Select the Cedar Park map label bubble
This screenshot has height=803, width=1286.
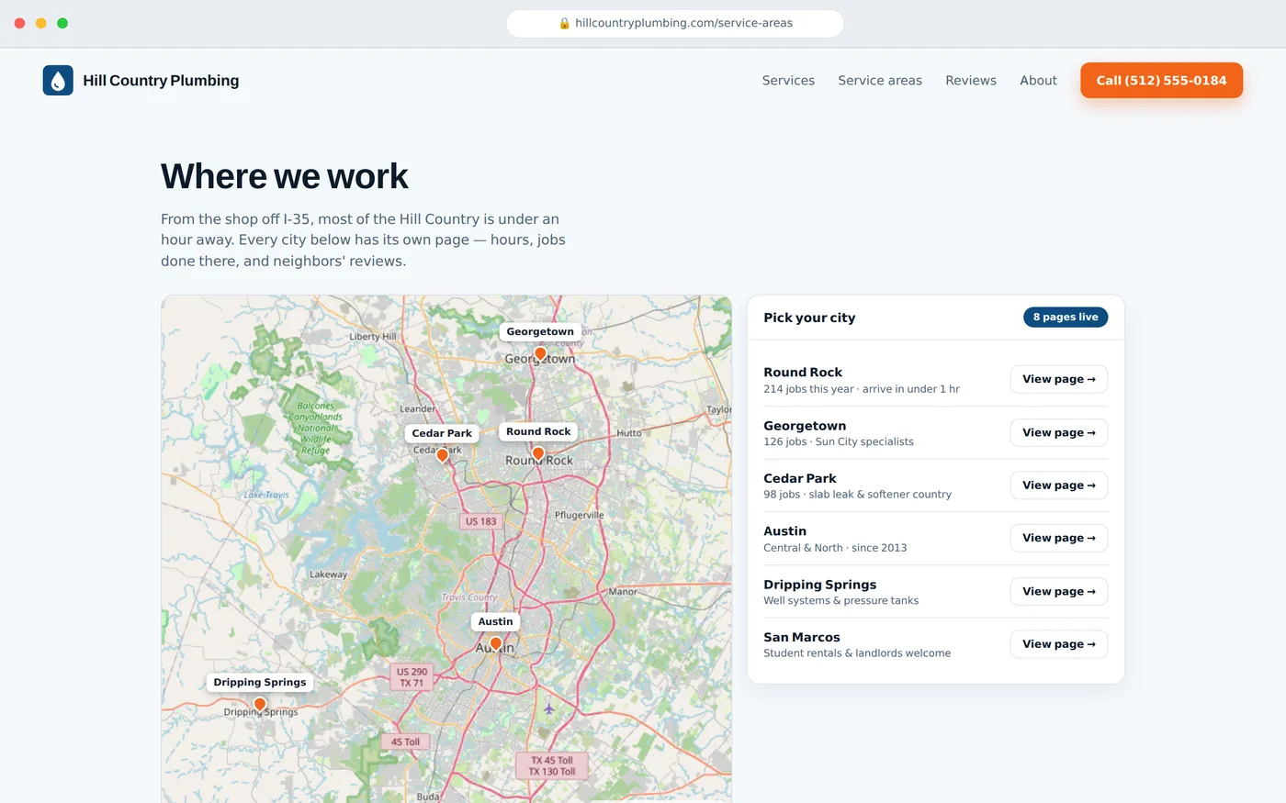[442, 432]
